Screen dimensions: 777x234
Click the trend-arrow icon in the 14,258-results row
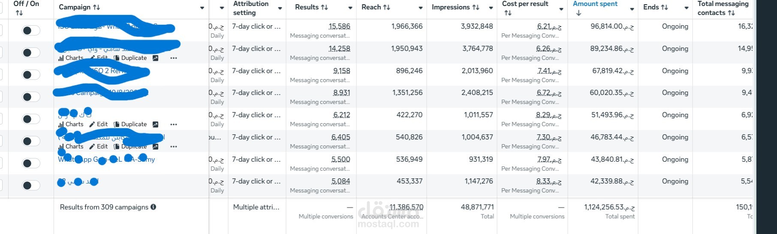tap(155, 58)
